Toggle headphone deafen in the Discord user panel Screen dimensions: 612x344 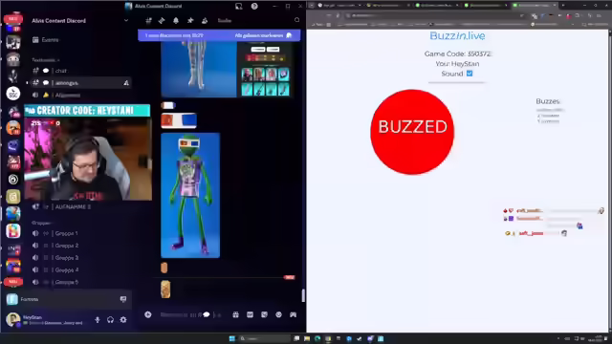111,320
